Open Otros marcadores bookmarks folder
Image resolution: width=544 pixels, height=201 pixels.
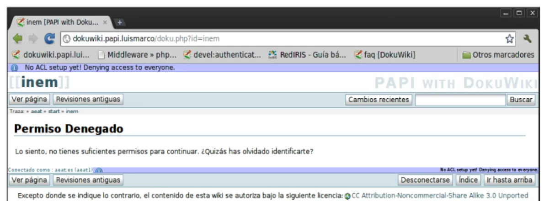tap(498, 55)
